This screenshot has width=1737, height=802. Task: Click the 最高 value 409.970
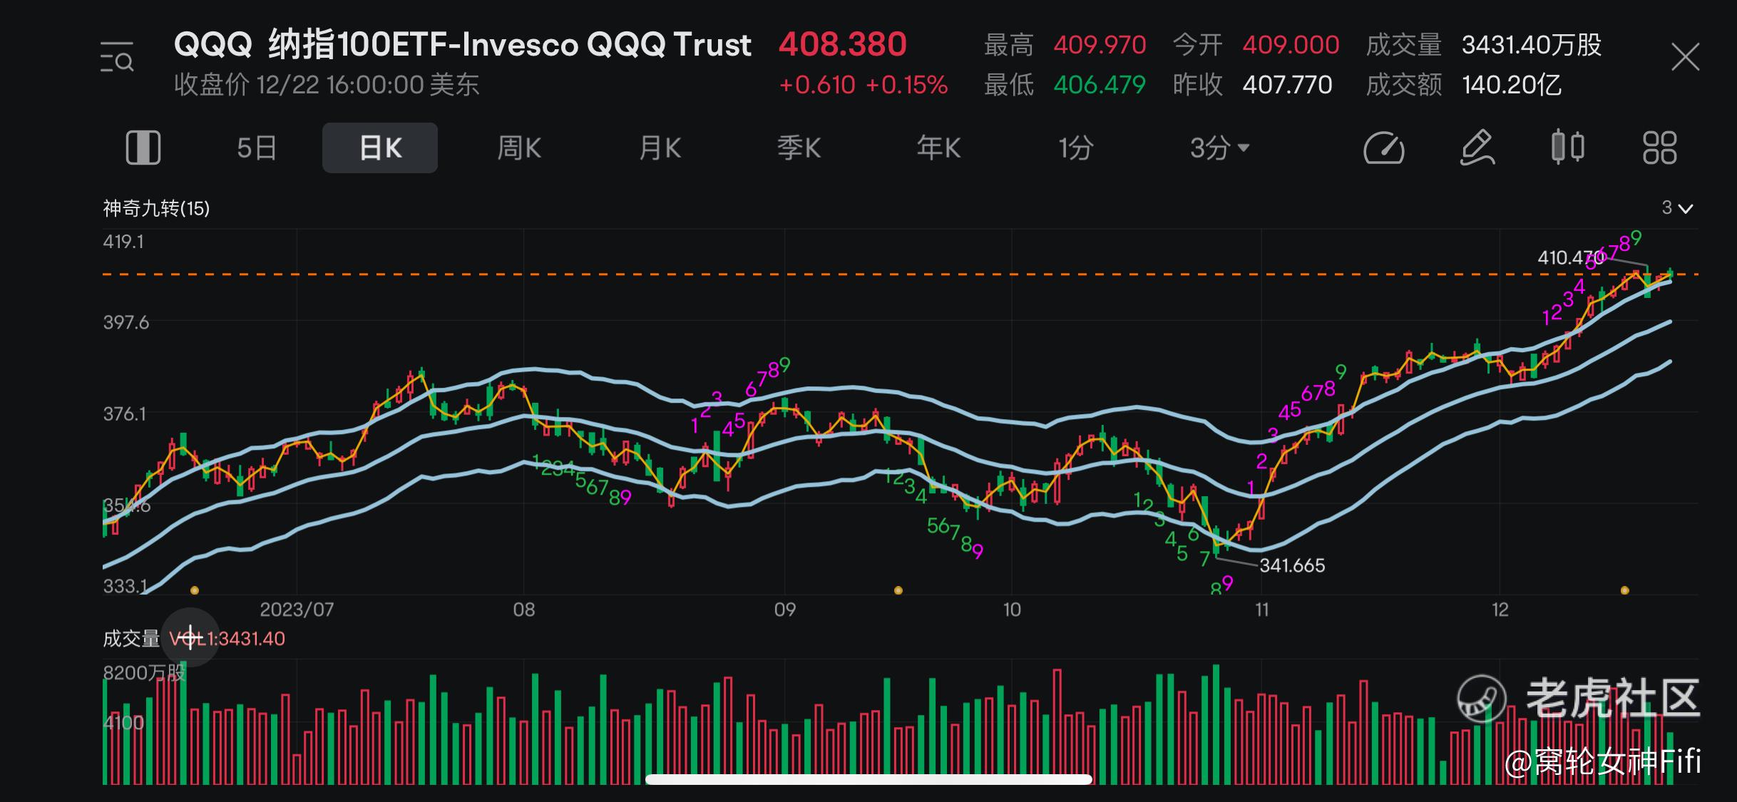point(1100,45)
